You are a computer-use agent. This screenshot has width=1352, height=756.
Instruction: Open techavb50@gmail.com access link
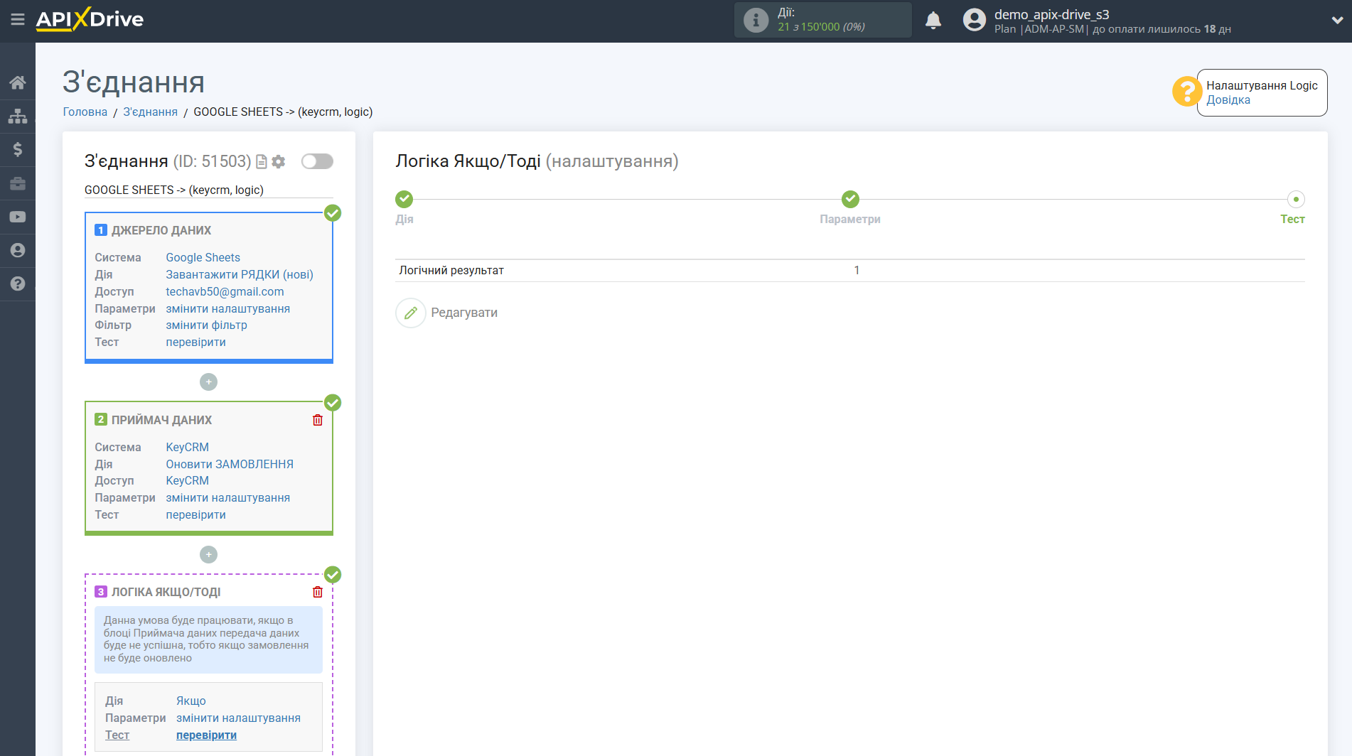pyautogui.click(x=225, y=291)
